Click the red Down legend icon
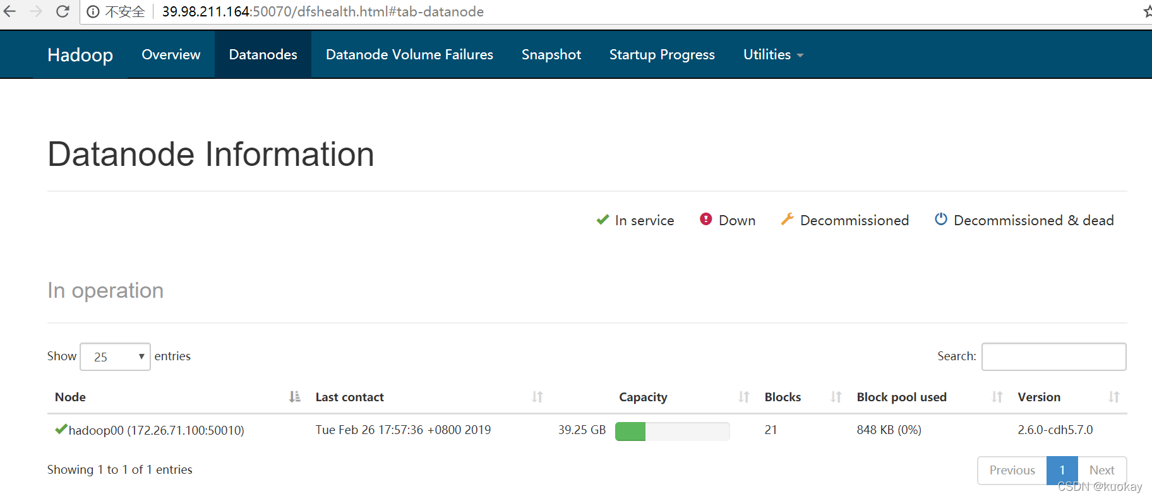The width and height of the screenshot is (1152, 499). [x=706, y=219]
